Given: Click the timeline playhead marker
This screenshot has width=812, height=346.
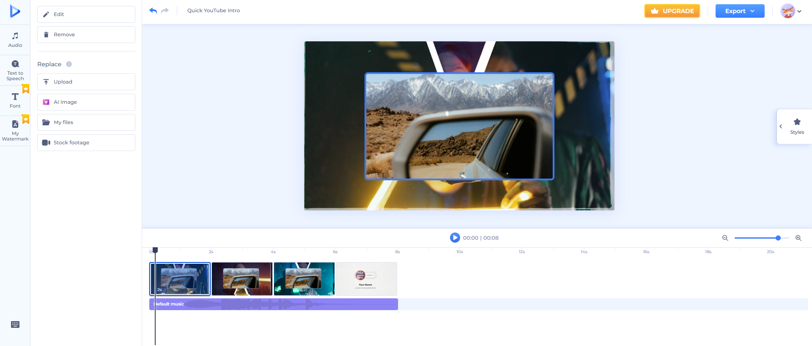Looking at the screenshot, I should pos(155,250).
